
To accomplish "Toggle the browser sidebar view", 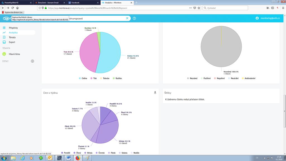I will click(273, 8).
